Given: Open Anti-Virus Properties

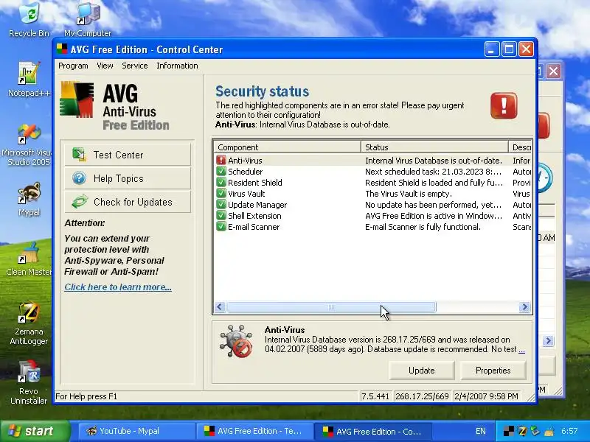Looking at the screenshot, I should tap(493, 371).
